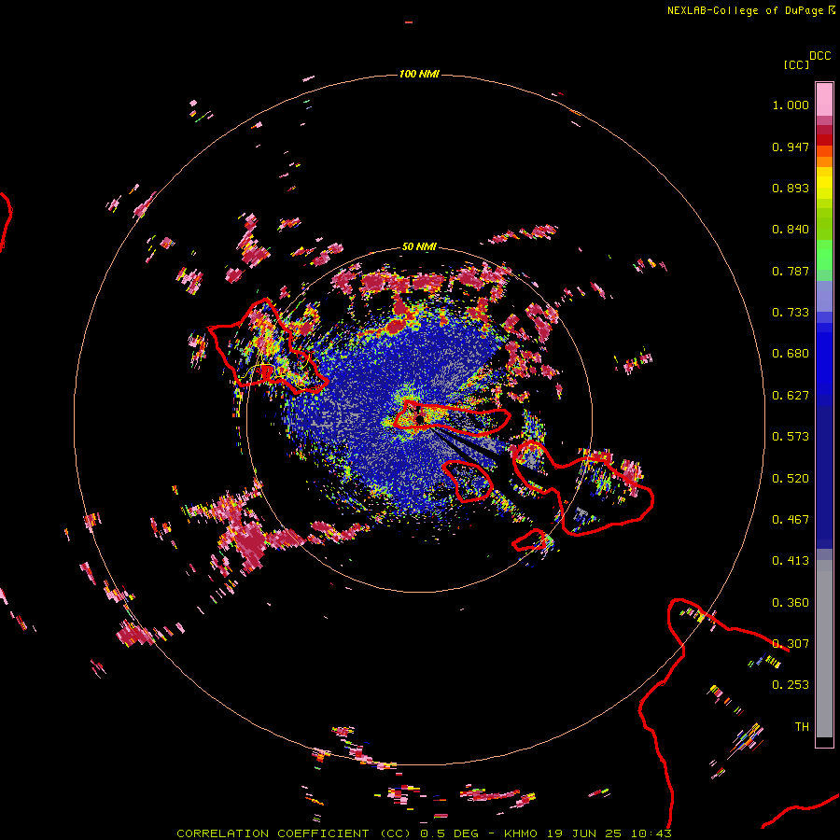This screenshot has width=840, height=840.
Task: Click the 0.467 scale value
Action: click(x=791, y=519)
